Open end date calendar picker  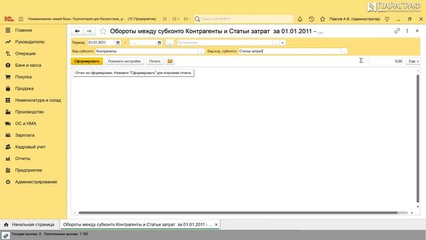click(x=160, y=43)
